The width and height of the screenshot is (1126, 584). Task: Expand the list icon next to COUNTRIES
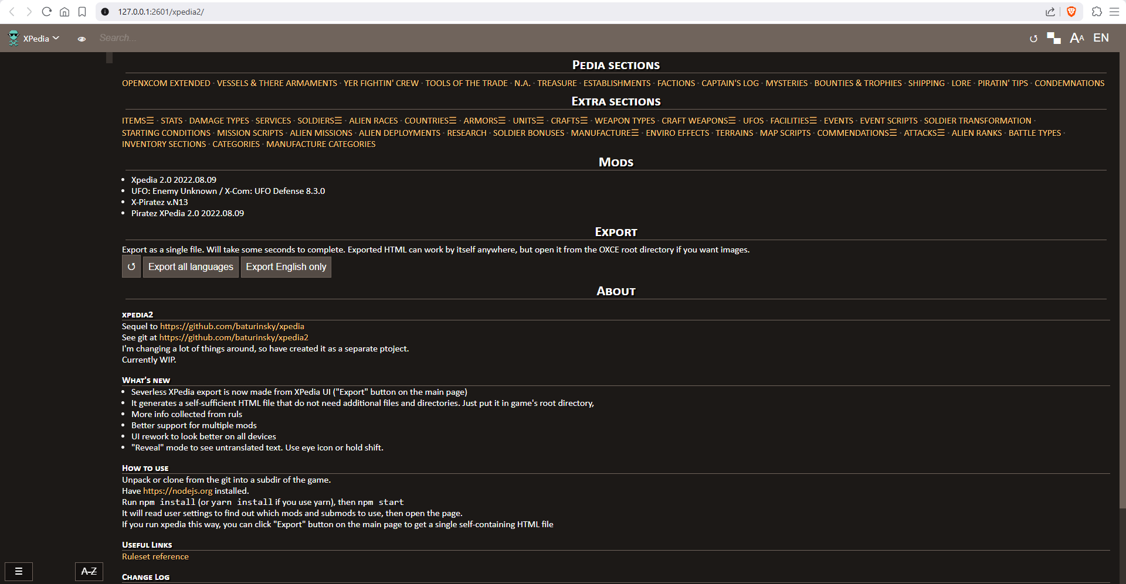click(x=453, y=121)
